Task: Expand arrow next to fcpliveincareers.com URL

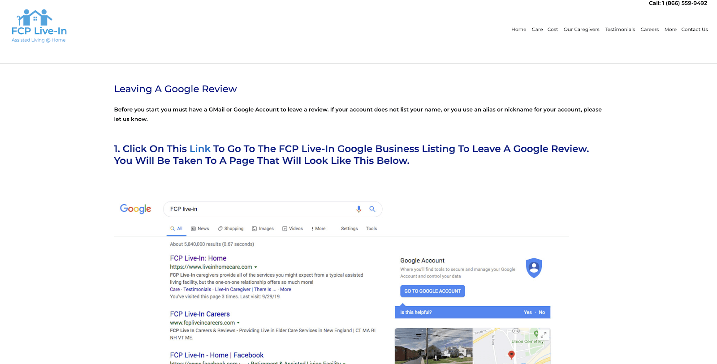Action: tap(238, 323)
